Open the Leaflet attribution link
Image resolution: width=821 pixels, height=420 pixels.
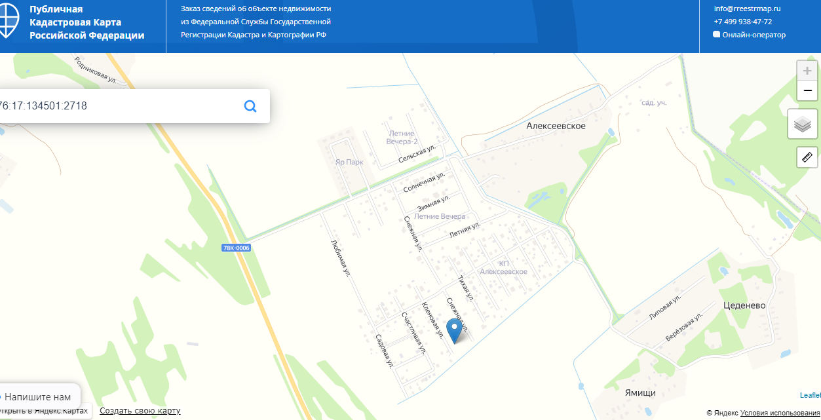pos(810,395)
